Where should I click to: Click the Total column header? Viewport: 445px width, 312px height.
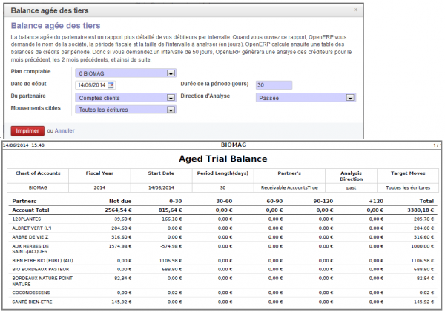click(427, 201)
